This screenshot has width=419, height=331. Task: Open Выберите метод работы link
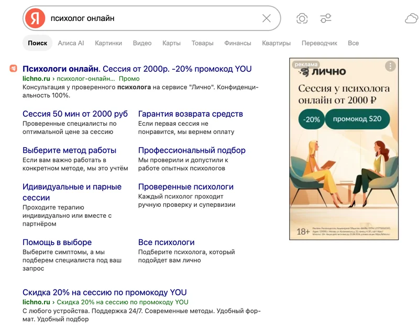(x=69, y=150)
